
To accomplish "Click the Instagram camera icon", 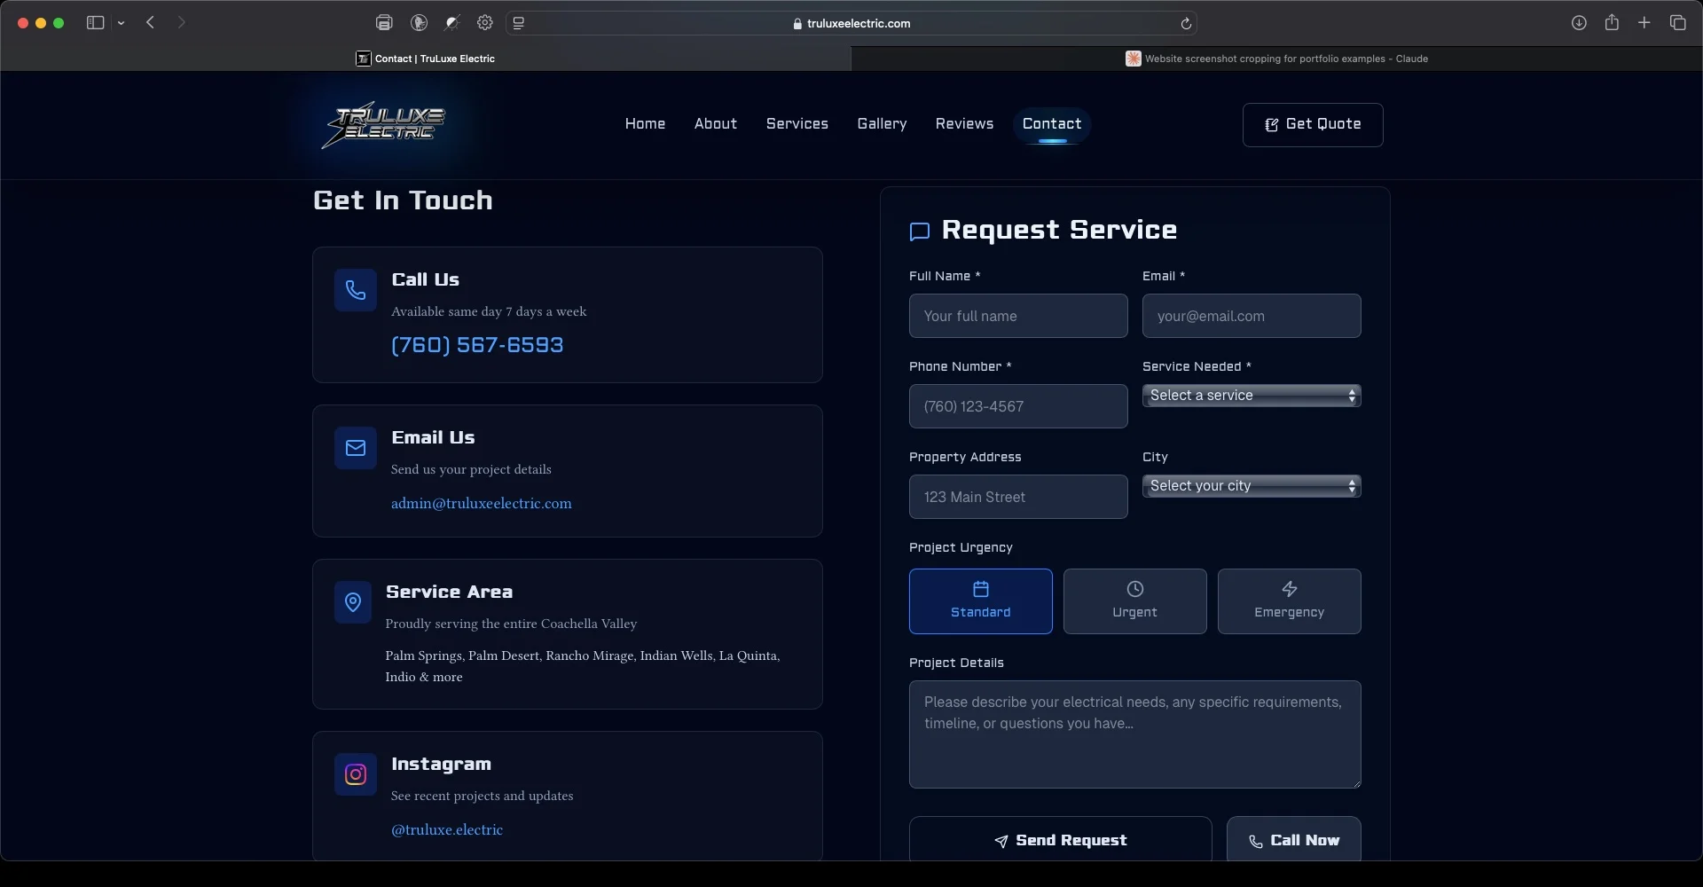I will point(355,774).
